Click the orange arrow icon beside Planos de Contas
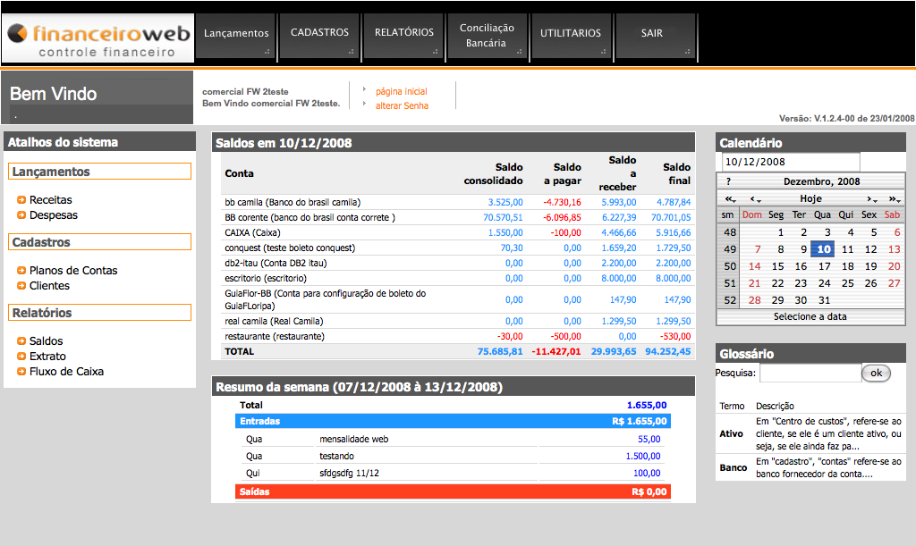This screenshot has height=546, width=916. pos(21,270)
